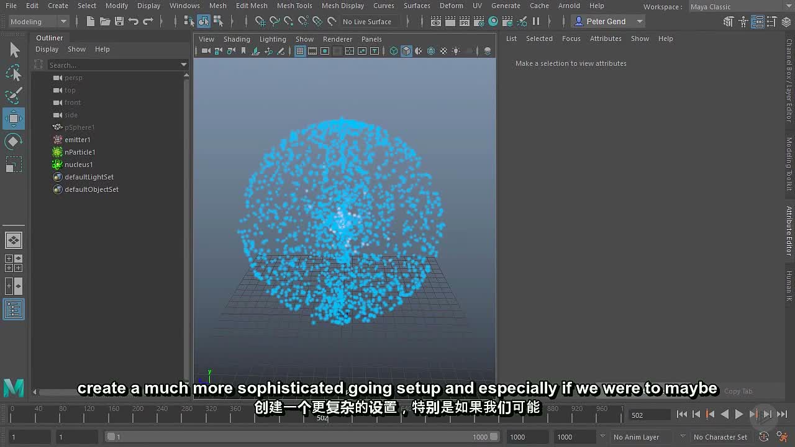Open the Arnold menu
The width and height of the screenshot is (795, 447).
(569, 6)
